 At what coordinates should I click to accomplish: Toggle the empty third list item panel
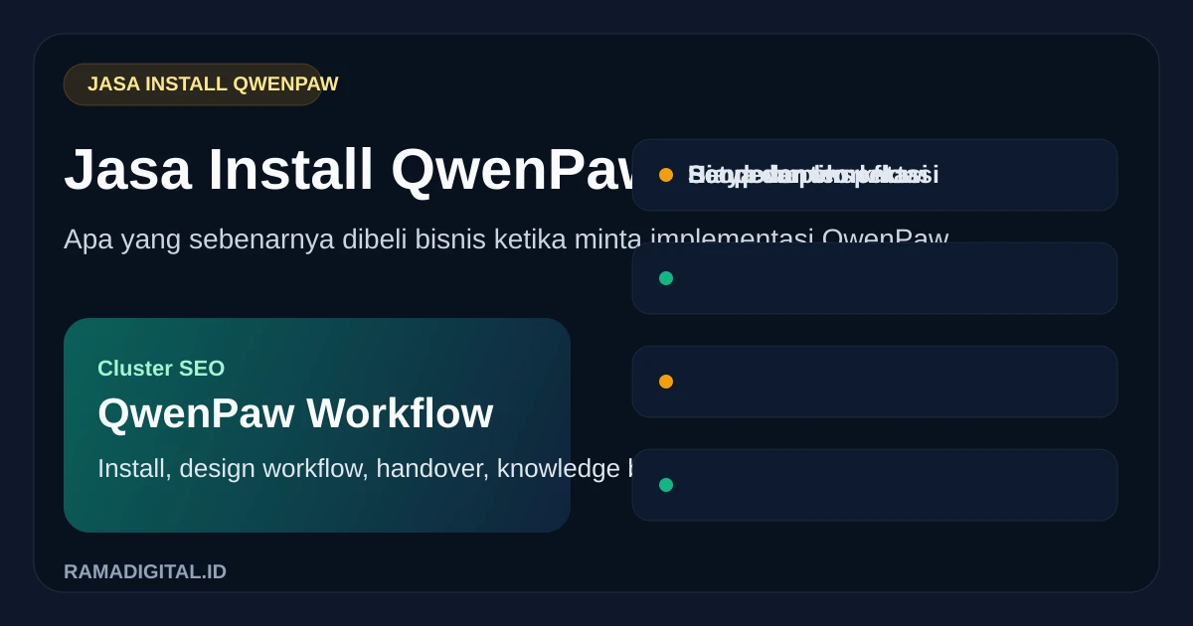pos(875,382)
